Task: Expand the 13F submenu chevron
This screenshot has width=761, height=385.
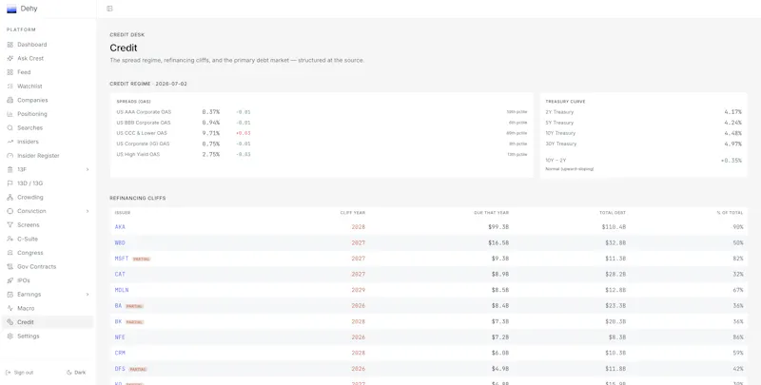Action: point(88,170)
